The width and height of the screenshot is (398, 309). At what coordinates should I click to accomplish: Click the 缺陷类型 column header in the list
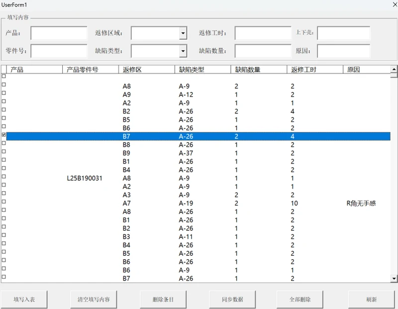(203, 70)
